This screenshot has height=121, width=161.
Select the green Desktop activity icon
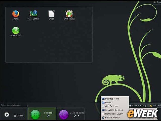[35, 114]
